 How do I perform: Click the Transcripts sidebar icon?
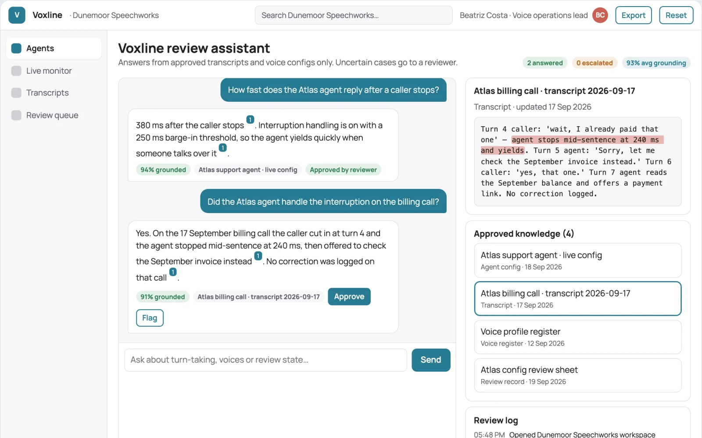(x=16, y=93)
